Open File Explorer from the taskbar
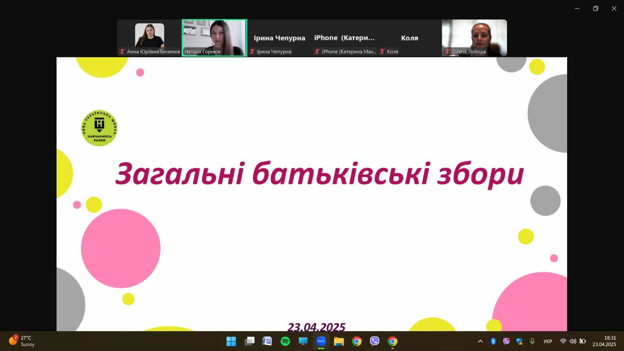Image resolution: width=624 pixels, height=351 pixels. [339, 341]
